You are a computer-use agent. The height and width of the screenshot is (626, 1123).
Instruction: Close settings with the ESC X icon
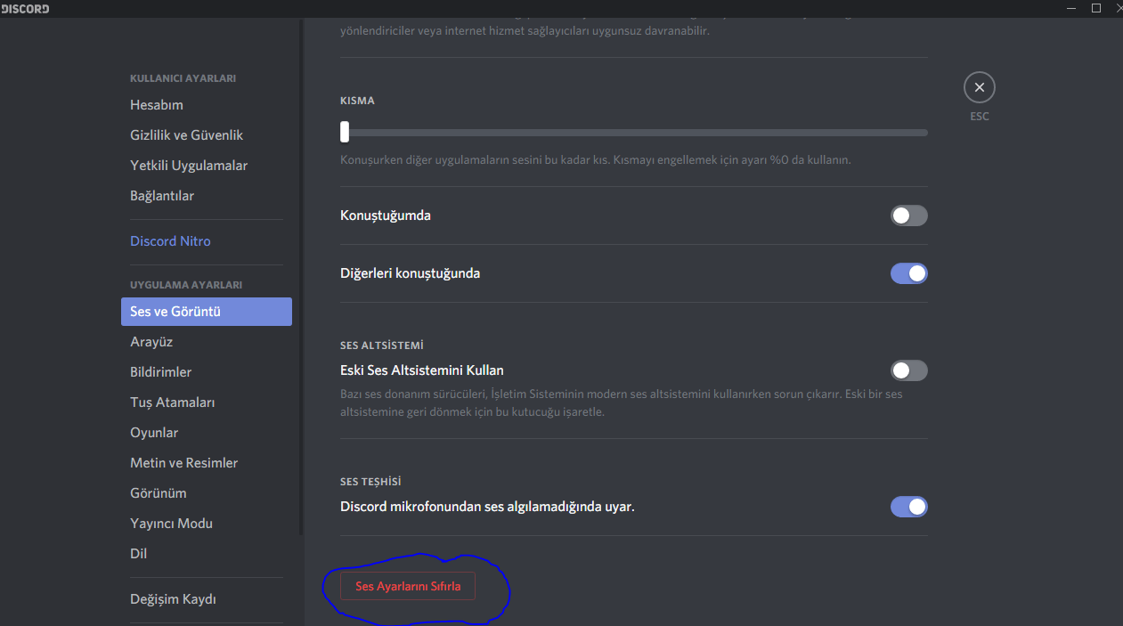979,87
